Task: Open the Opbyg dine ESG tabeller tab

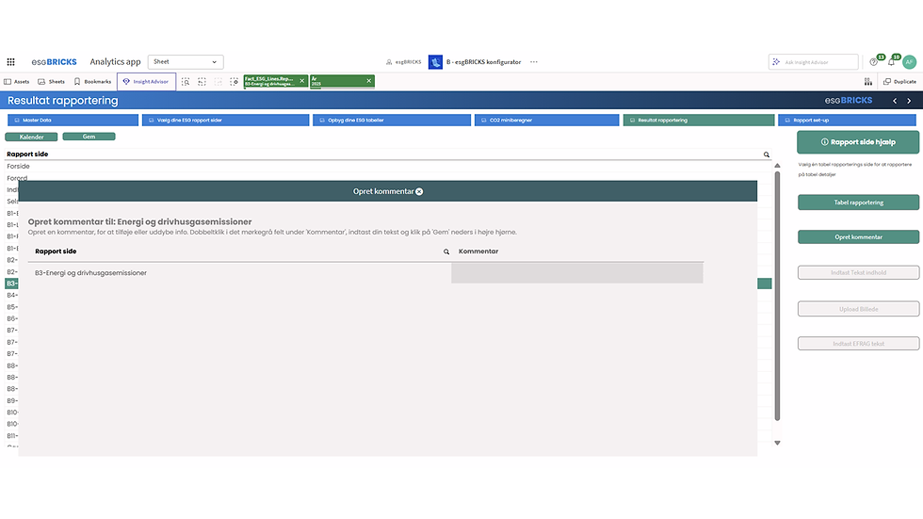Action: (392, 120)
